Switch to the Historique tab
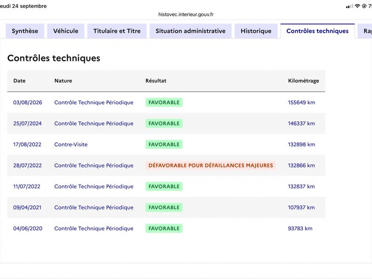The image size is (372, 279). click(256, 31)
